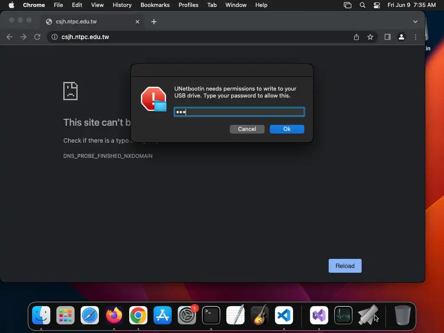Open the App Store from the Dock

163,315
